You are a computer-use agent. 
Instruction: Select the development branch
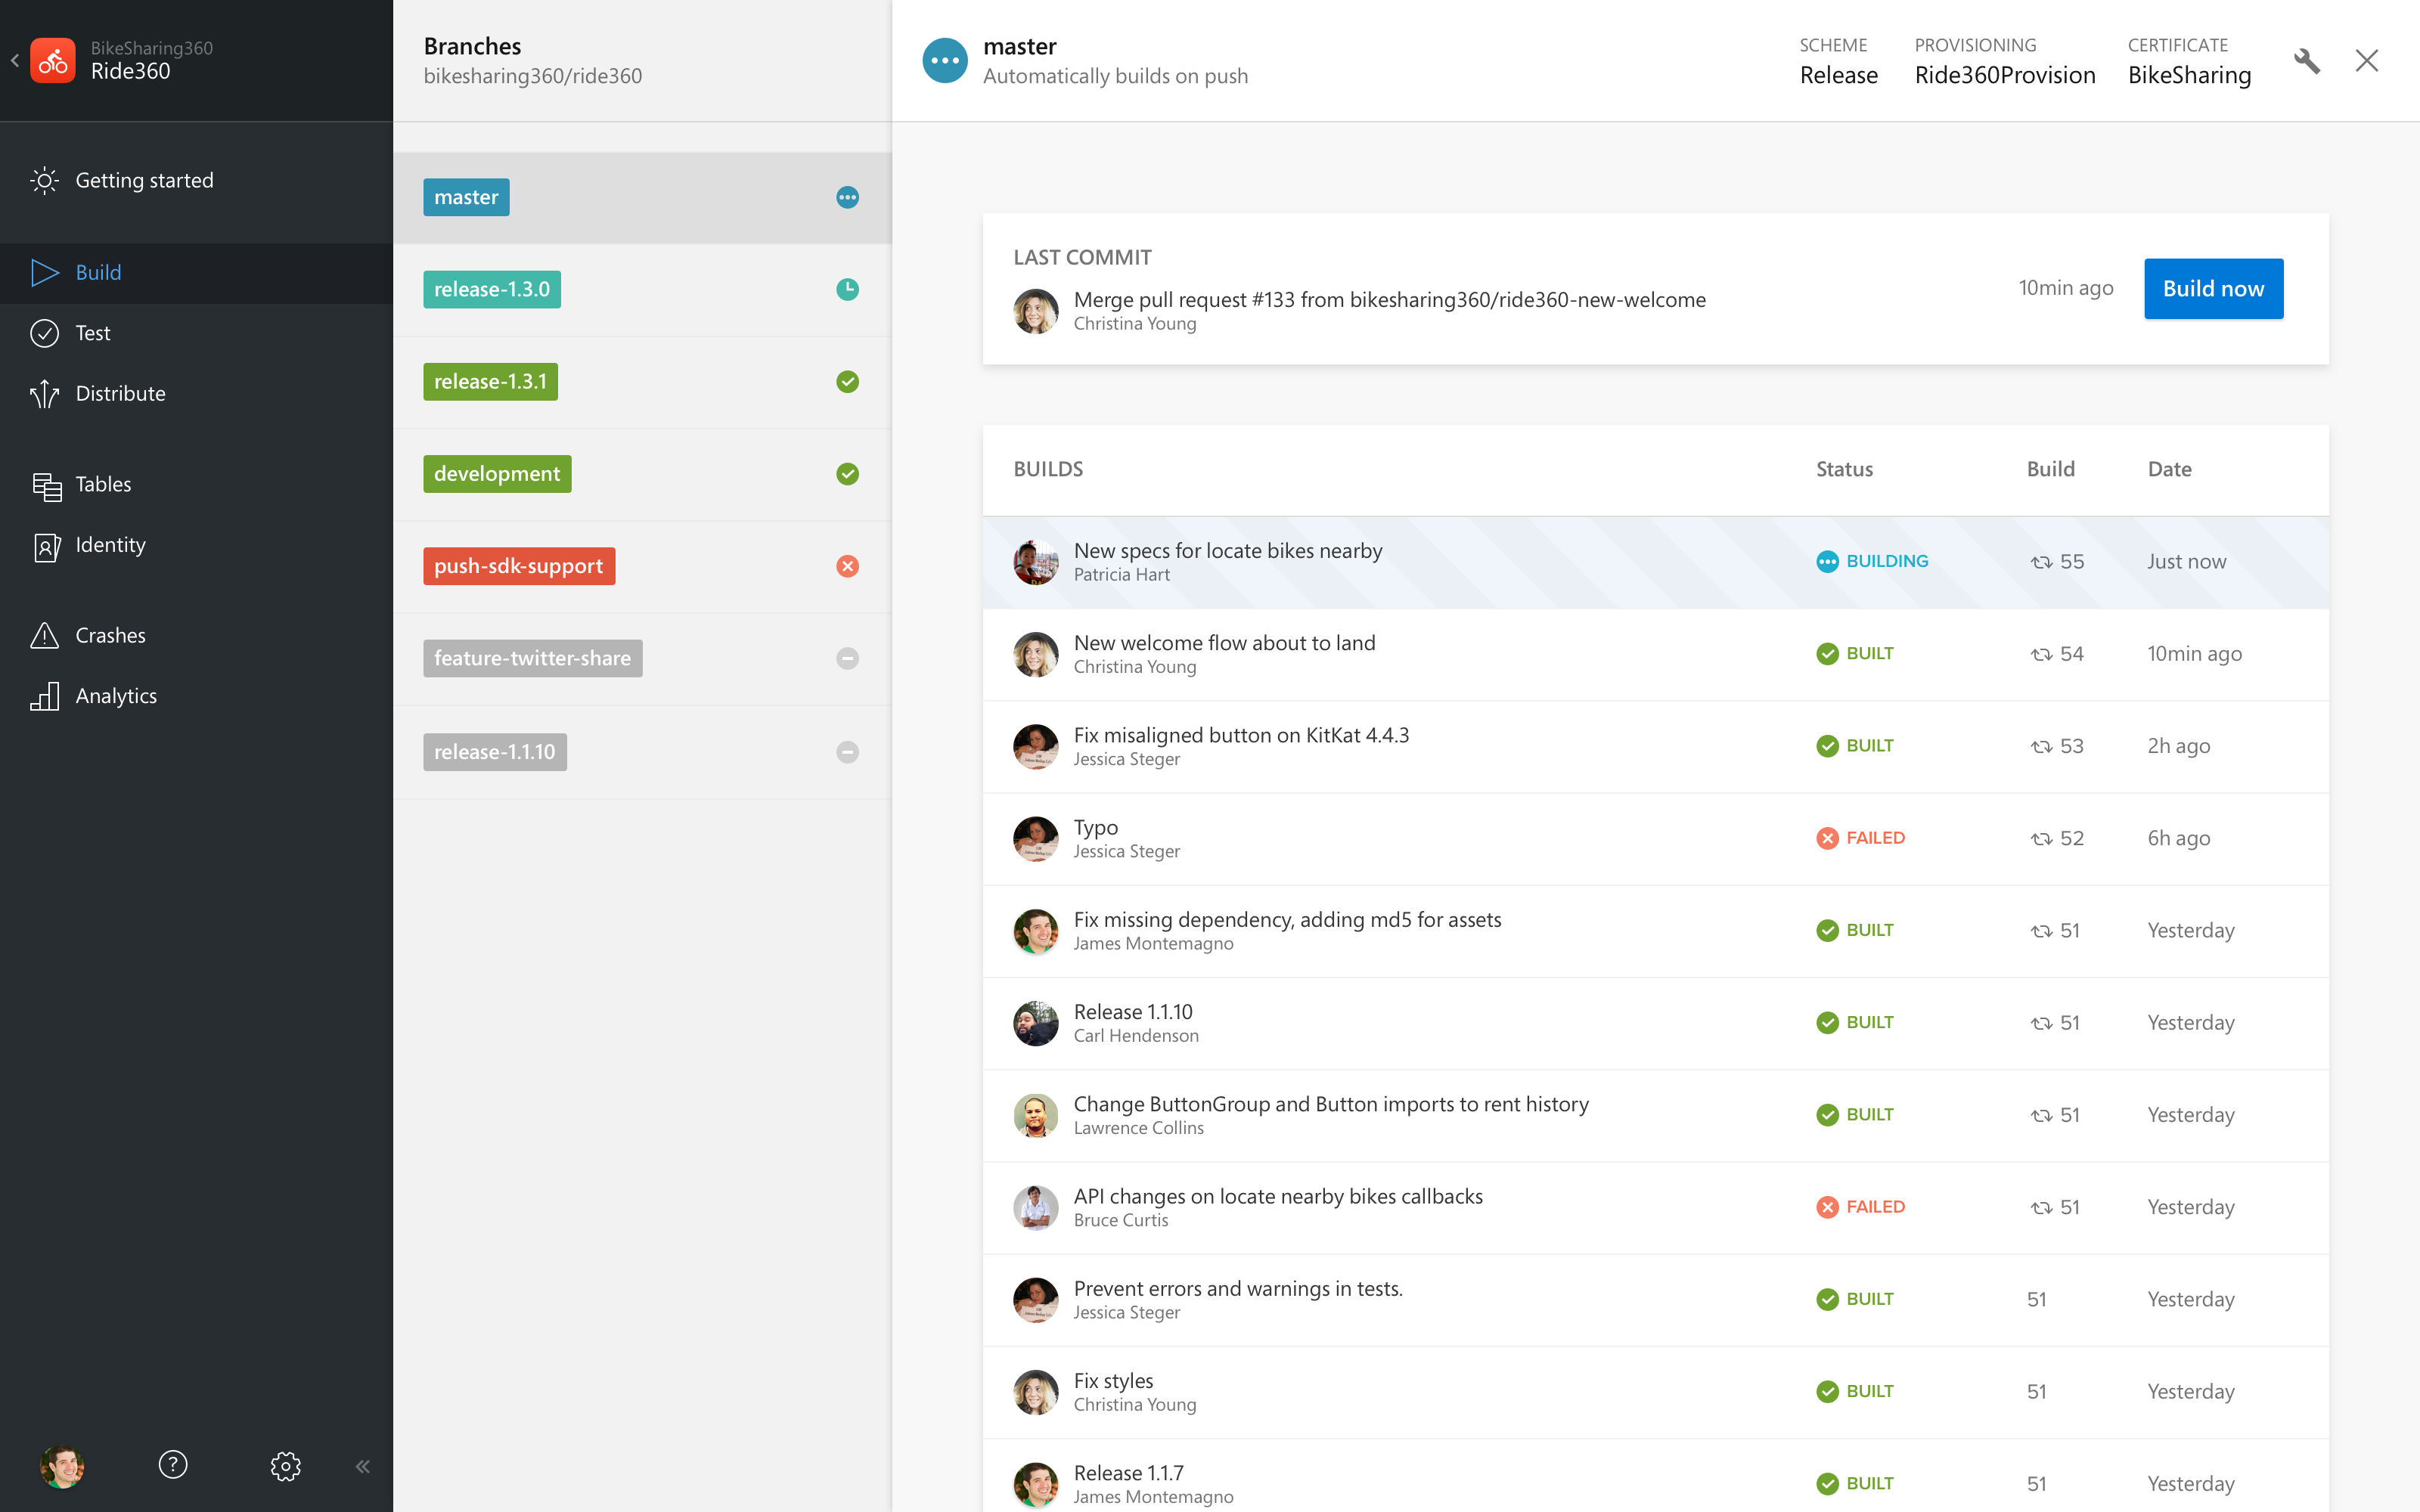pyautogui.click(x=497, y=474)
